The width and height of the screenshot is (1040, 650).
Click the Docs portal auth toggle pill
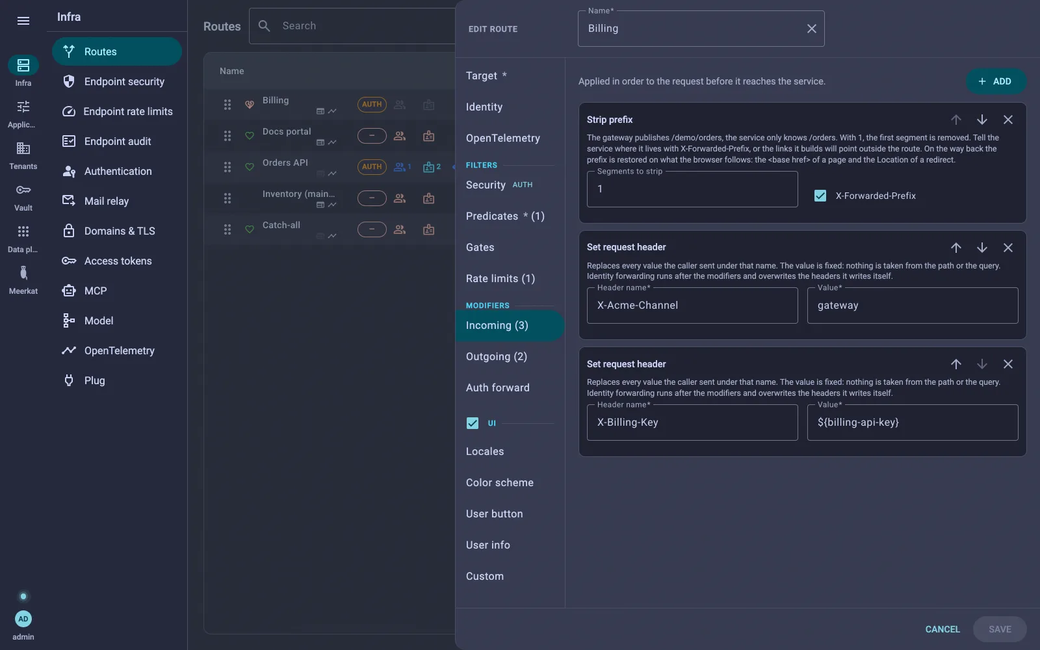pos(372,136)
